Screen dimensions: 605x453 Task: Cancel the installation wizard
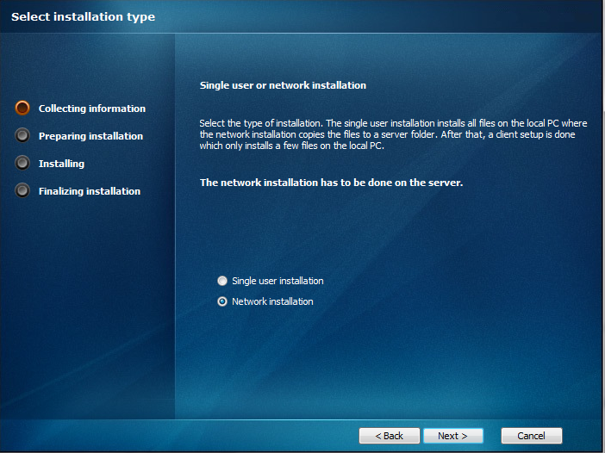click(531, 436)
